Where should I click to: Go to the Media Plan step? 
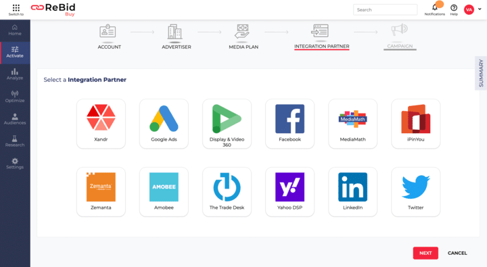(243, 37)
